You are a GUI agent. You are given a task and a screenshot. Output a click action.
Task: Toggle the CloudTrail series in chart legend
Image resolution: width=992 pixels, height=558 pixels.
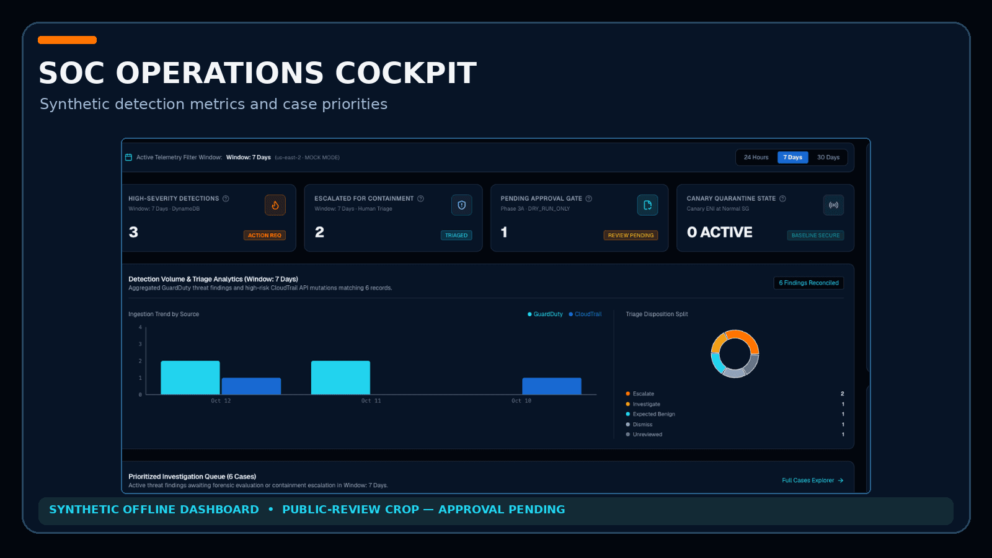585,314
